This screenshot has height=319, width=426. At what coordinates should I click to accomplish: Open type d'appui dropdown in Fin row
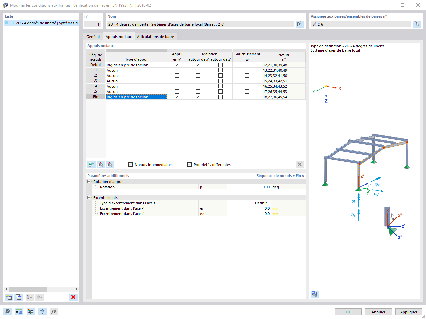coord(136,97)
